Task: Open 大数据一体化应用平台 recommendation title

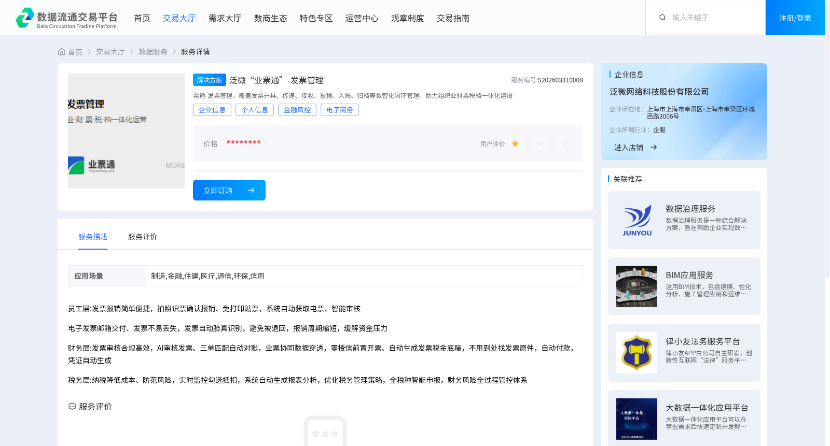Action: tap(707, 408)
